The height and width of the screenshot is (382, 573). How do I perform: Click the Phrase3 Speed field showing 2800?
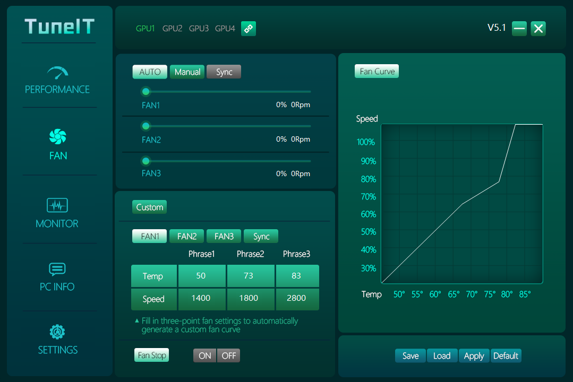pos(297,299)
